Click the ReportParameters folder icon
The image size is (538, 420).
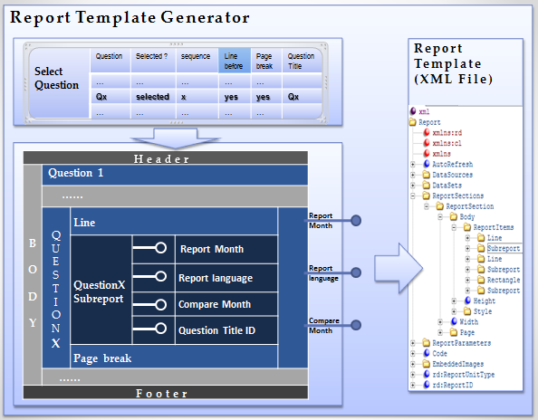[427, 342]
